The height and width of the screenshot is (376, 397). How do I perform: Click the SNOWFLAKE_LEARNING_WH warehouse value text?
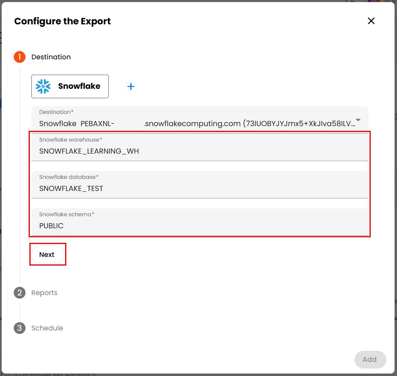89,151
